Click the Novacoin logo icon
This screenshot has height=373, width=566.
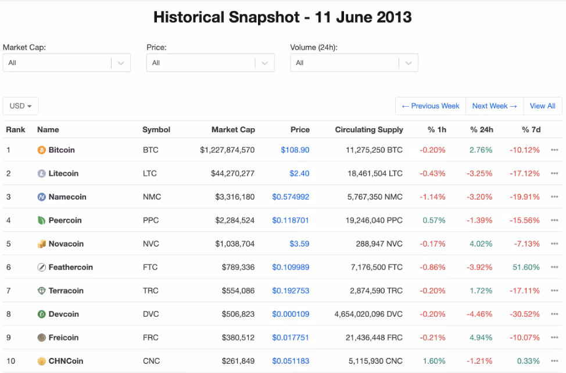tap(41, 244)
